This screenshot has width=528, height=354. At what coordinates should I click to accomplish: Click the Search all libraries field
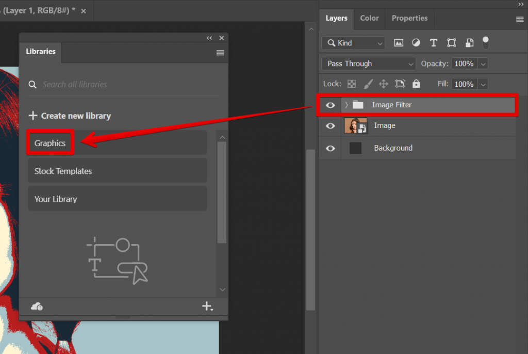coord(123,84)
